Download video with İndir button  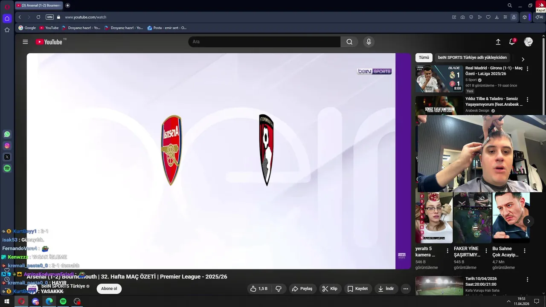click(386, 289)
